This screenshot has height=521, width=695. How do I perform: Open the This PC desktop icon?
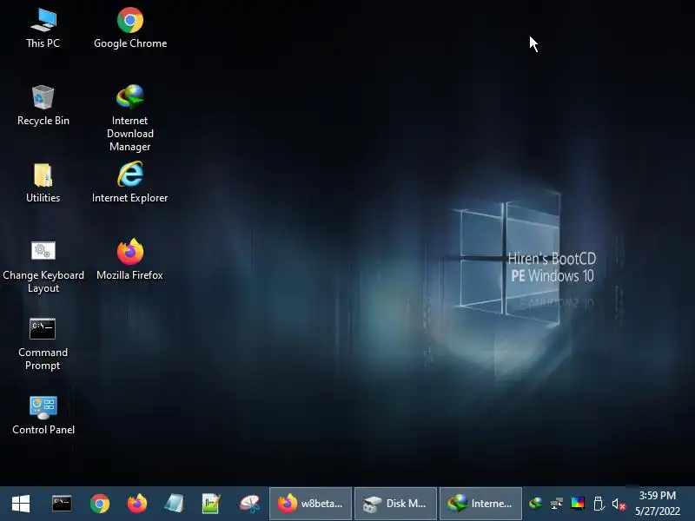coord(43,28)
